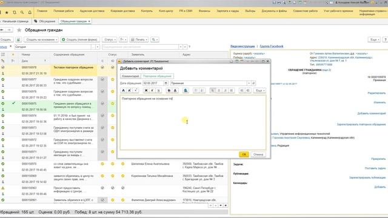Switch to the Повторное обращение tab
The height and width of the screenshot is (218, 388).
[157, 76]
